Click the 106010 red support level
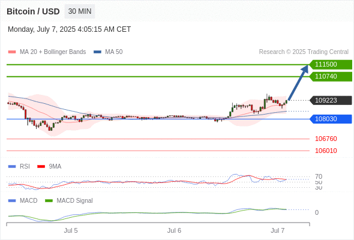This screenshot has width=354, height=240. click(x=326, y=151)
